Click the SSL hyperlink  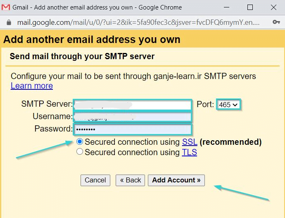tap(189, 142)
